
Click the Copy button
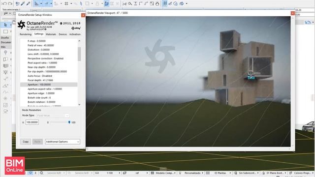tap(26, 142)
